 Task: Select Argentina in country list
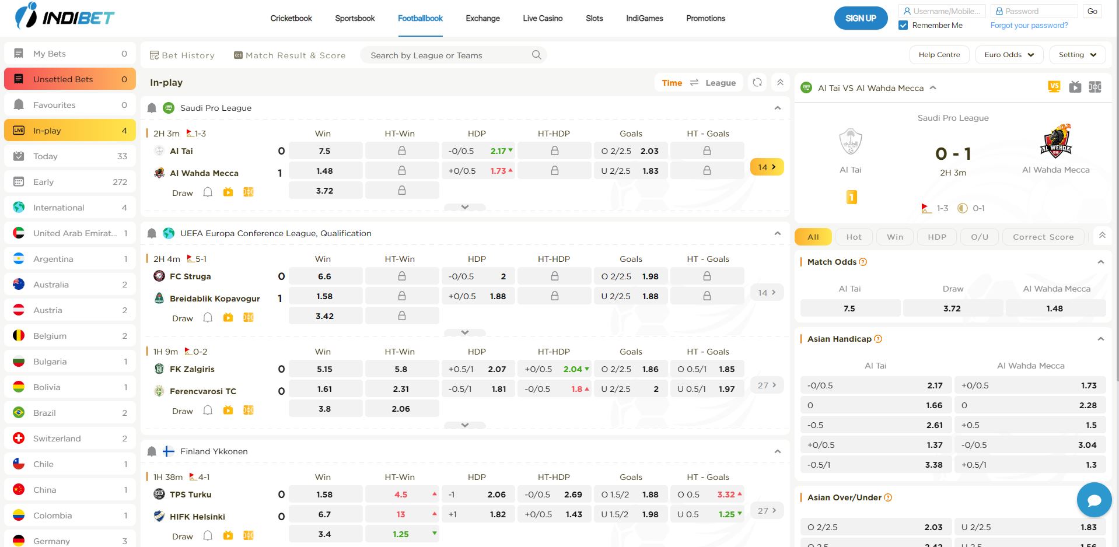pyautogui.click(x=70, y=259)
